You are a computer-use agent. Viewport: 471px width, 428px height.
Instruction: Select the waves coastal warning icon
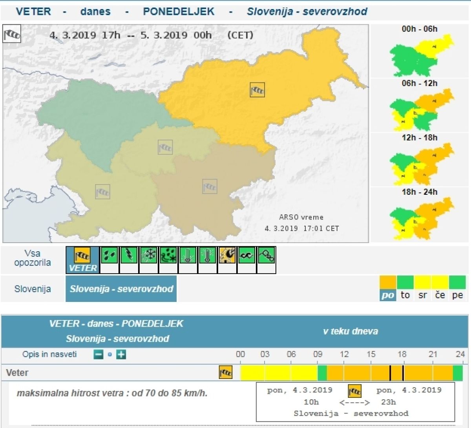point(246,256)
